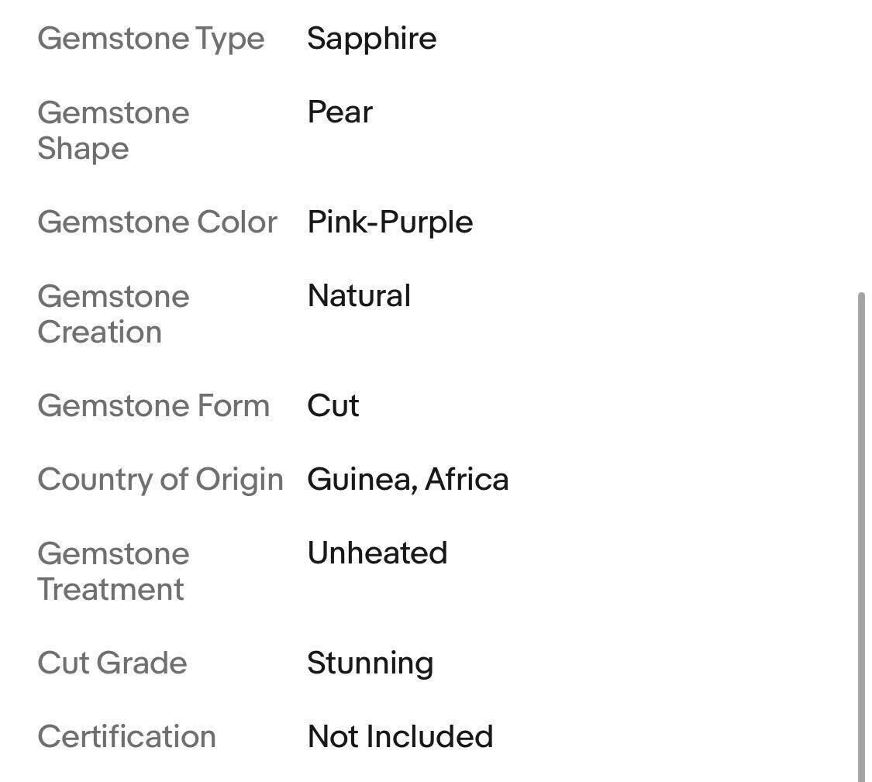This screenshot has height=782, width=872.
Task: Click the Gemstone Treatment label
Action: tap(113, 571)
